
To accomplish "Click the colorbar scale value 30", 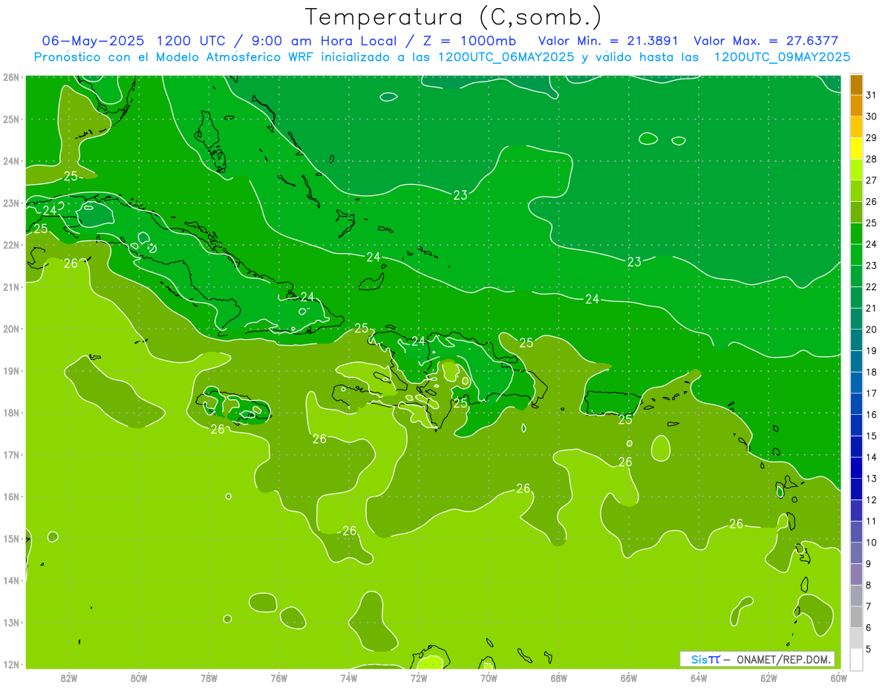I will click(x=872, y=117).
